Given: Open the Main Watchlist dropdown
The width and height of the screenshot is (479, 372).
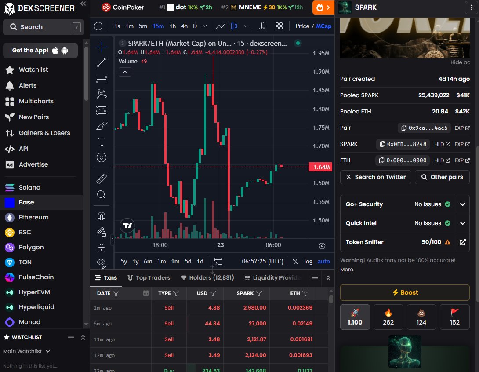Looking at the screenshot, I should coord(26,351).
